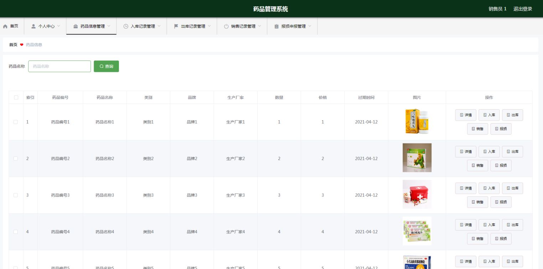
Task: Click the home icon beside 首页
Action: 5,26
